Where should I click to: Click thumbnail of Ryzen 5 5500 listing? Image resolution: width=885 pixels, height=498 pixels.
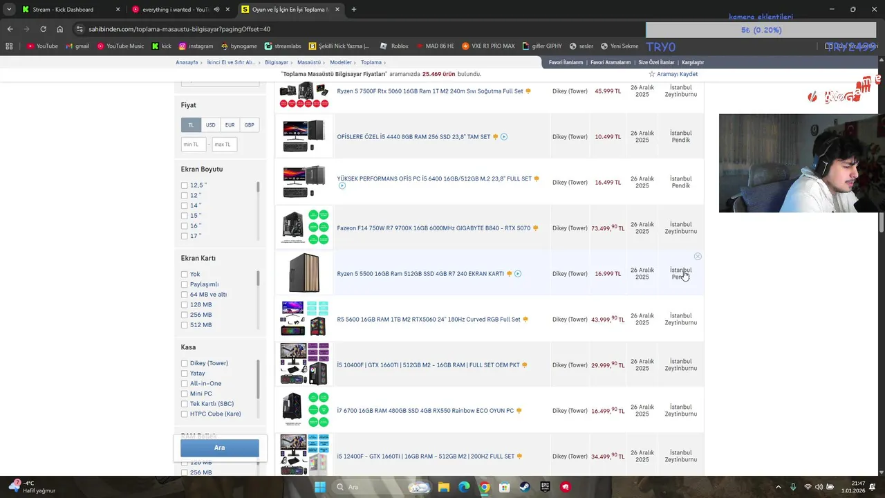click(304, 273)
